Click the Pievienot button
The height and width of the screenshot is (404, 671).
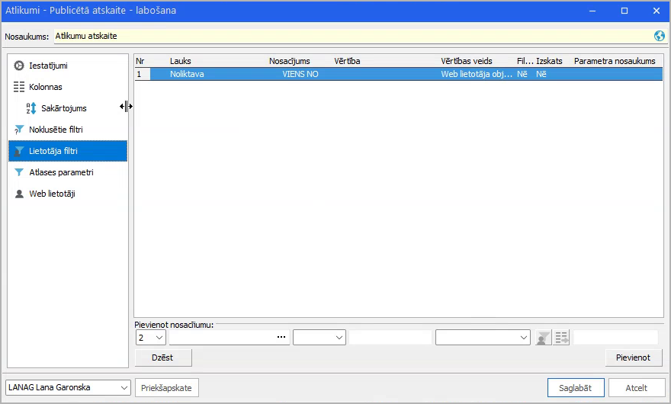pos(634,358)
